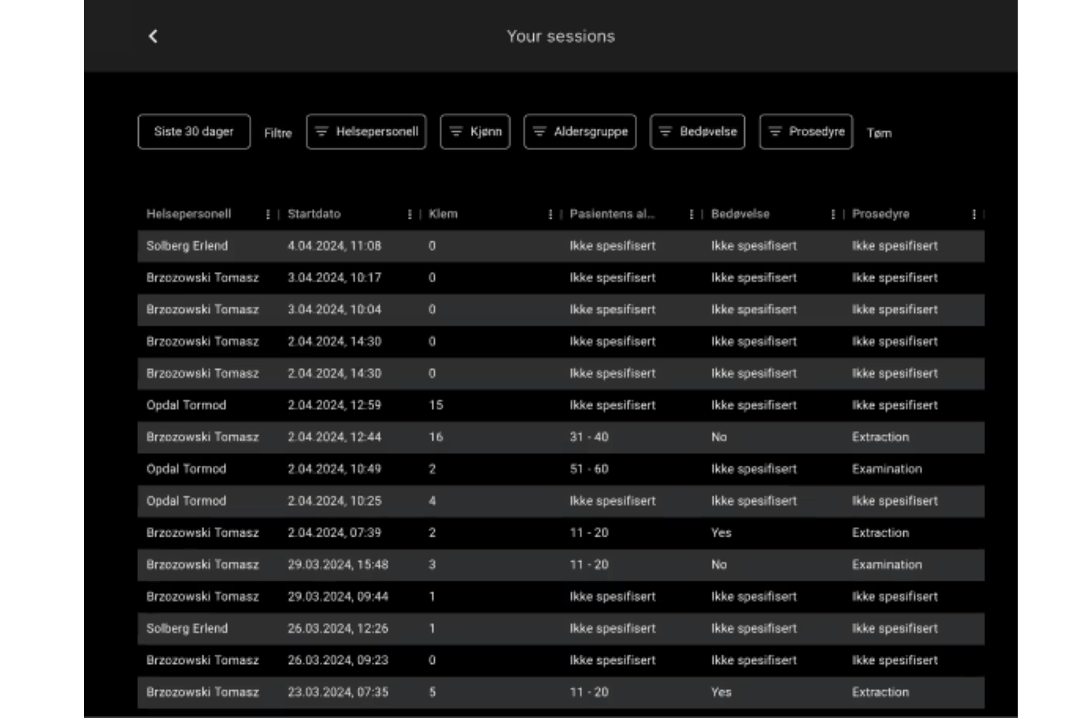Open Klem column options menu icon
The width and height of the screenshot is (1077, 718).
pos(551,214)
